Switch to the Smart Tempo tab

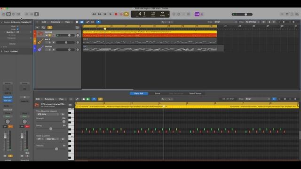[x=195, y=93]
